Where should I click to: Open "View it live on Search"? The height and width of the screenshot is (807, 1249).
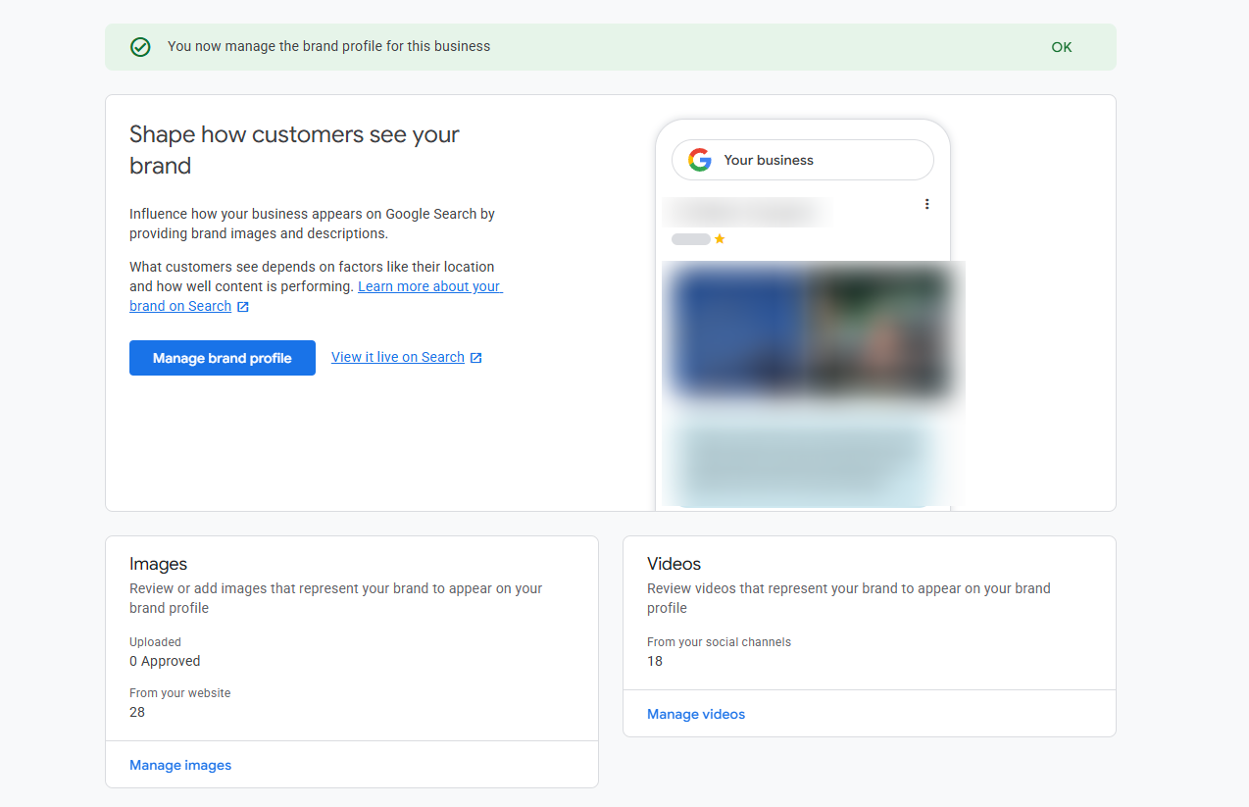tap(398, 357)
